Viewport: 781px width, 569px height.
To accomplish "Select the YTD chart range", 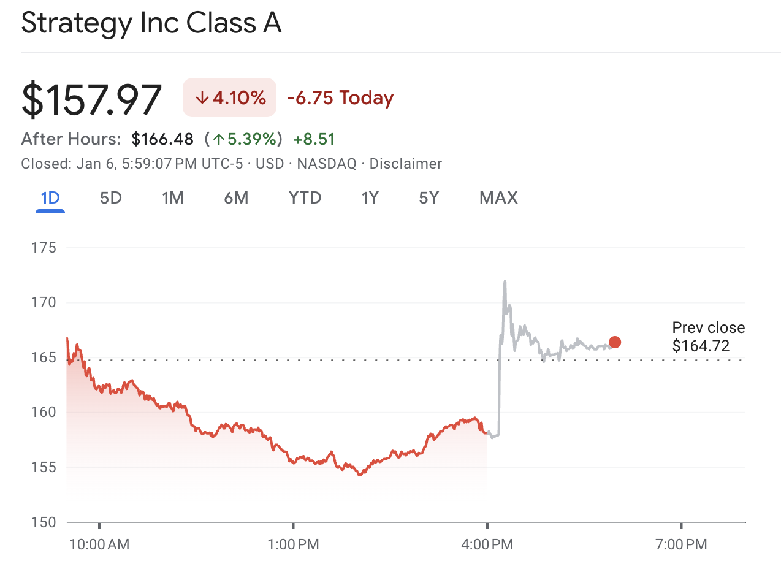I will 305,197.
